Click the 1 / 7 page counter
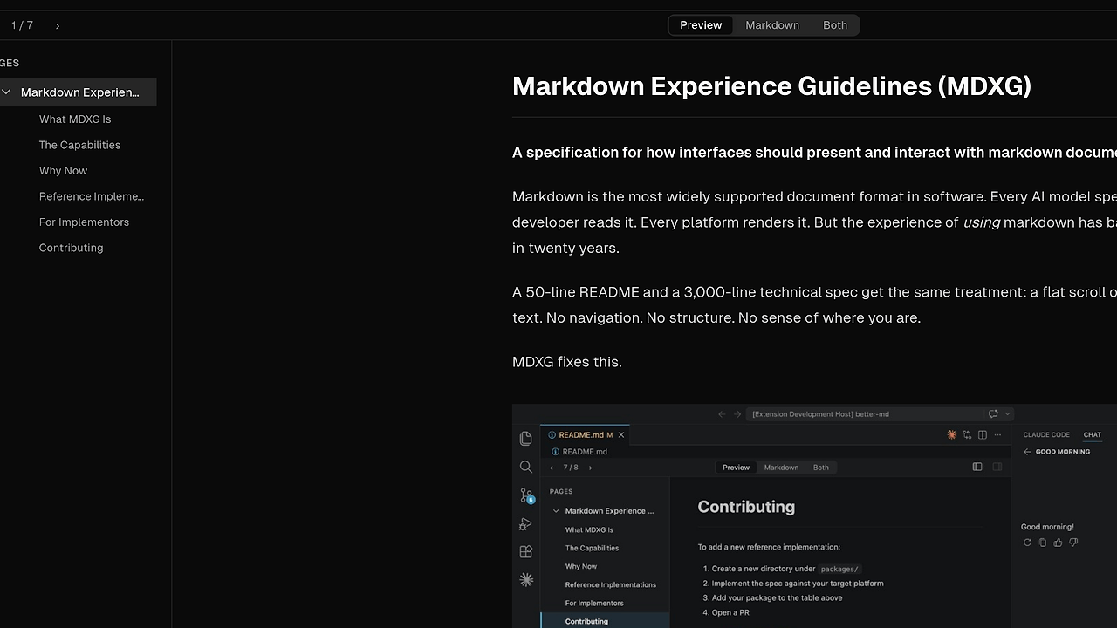Viewport: 1117px width, 628px height. 22,25
